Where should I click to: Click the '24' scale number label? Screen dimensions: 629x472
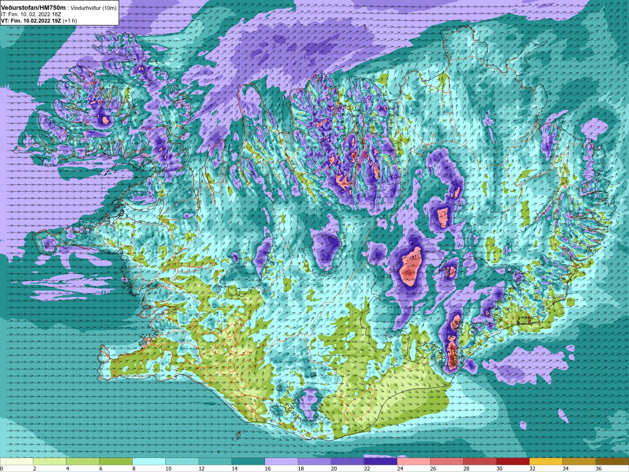click(400, 469)
